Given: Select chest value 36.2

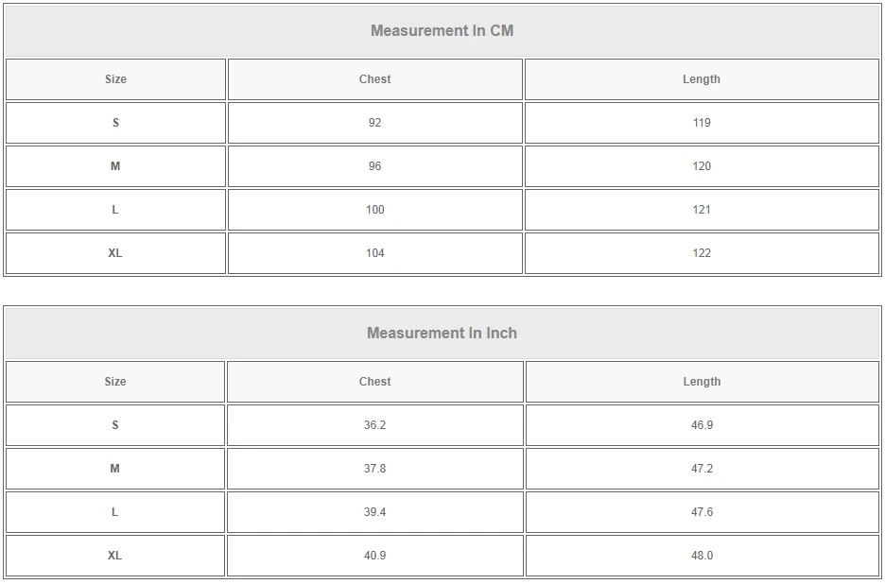Looking at the screenshot, I should tap(374, 425).
